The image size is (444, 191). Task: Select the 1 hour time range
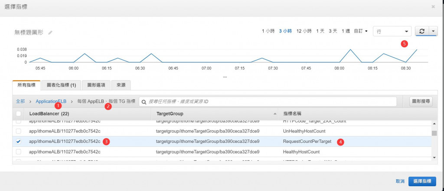point(268,31)
